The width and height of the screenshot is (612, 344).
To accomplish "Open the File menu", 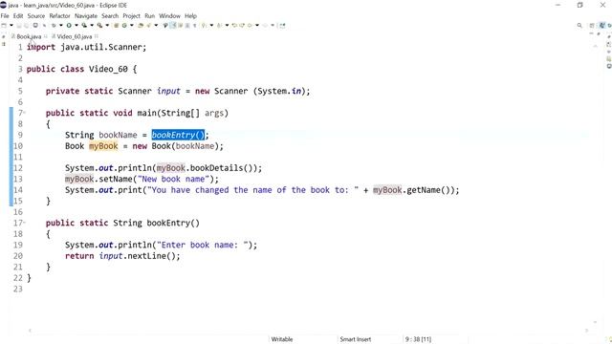I will tap(5, 16).
